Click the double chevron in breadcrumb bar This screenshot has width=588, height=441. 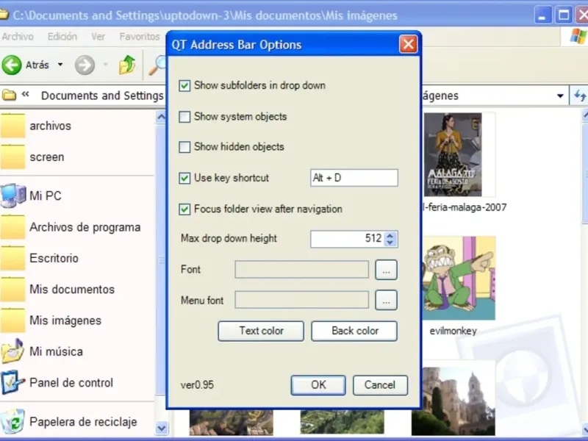26,94
